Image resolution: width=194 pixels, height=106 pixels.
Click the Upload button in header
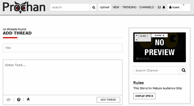104,7
